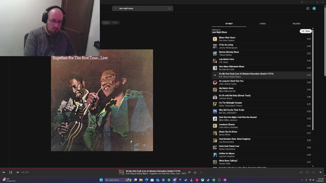This screenshot has height=183, width=326.
Task: Click the Lulu Belle's Here album thumbnail
Action: tap(215, 61)
